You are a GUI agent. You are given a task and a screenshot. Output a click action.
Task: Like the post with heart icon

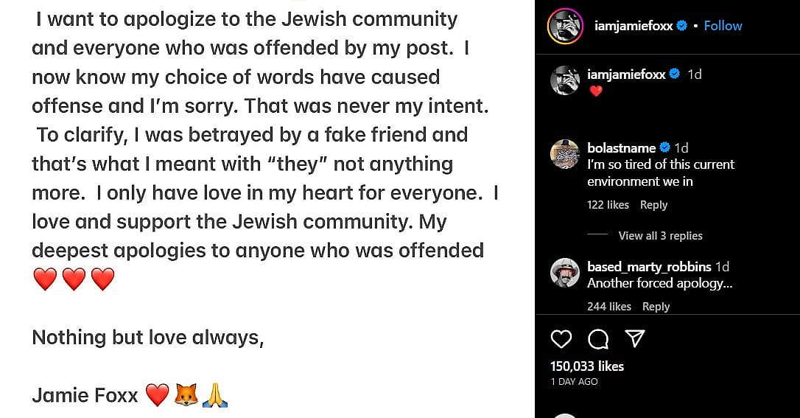pyautogui.click(x=561, y=338)
